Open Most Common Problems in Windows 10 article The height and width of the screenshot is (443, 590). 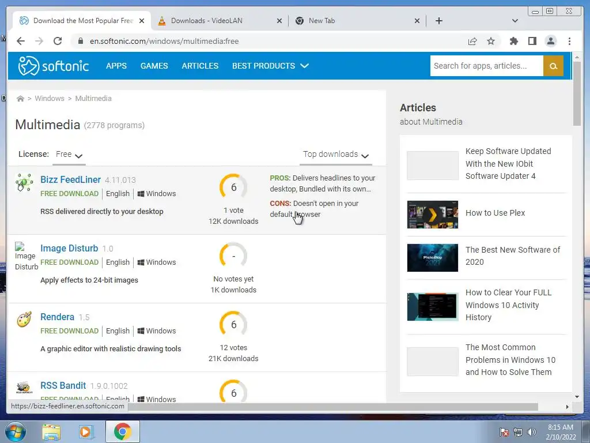510,360
